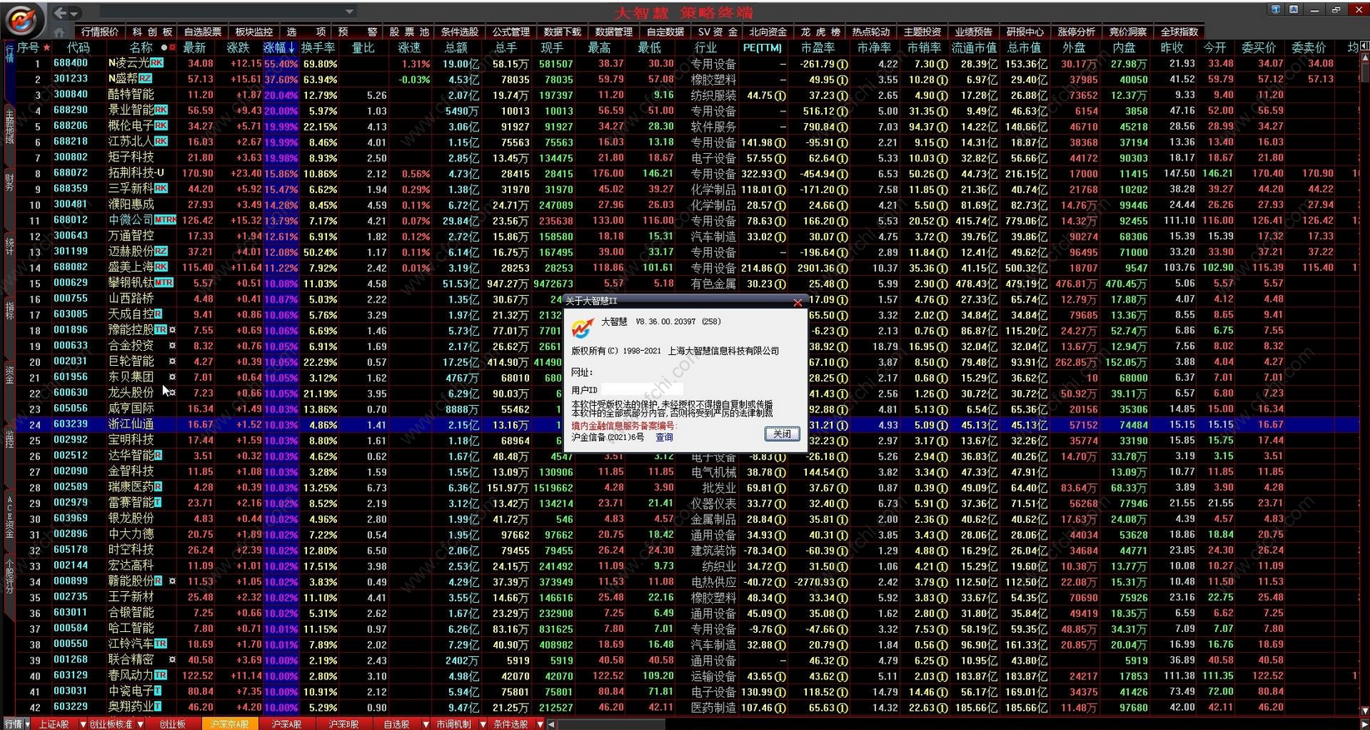Screen dimensions: 1370x730
Task: Click the red gear marker in 名称 header
Action: (x=172, y=48)
